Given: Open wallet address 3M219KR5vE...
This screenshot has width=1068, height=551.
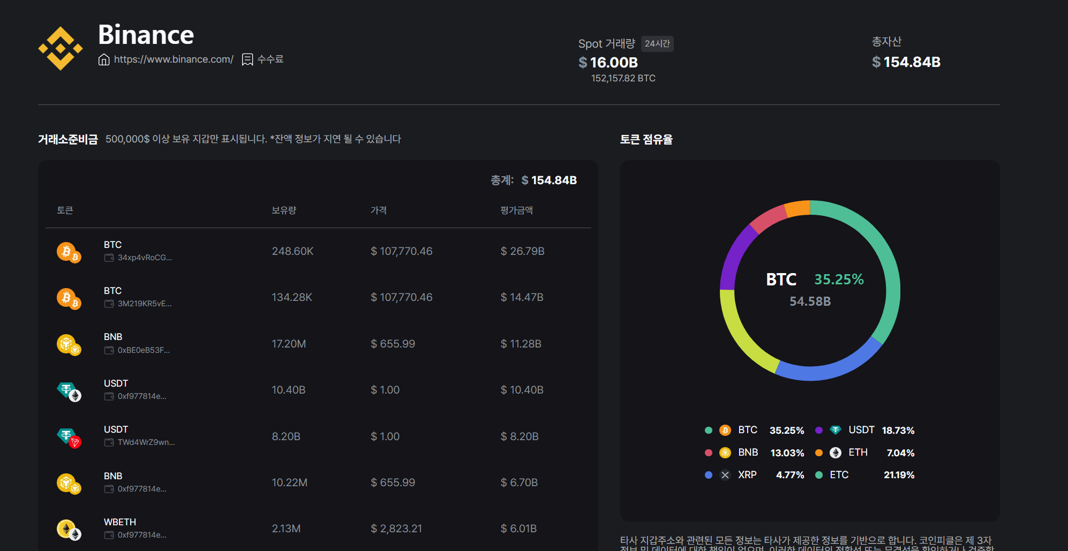Looking at the screenshot, I should pos(145,304).
